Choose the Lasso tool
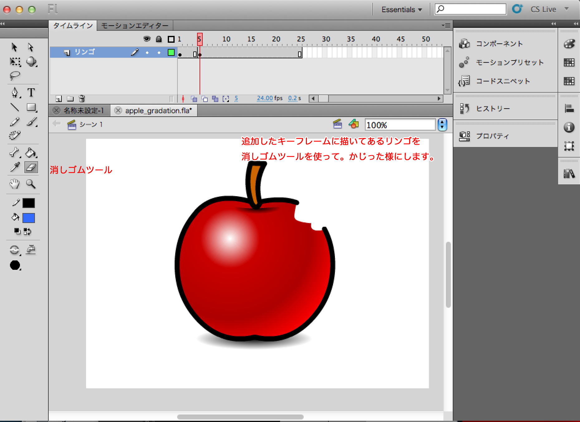 pos(15,75)
